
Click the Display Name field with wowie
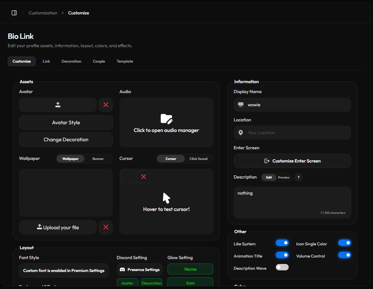click(x=292, y=105)
